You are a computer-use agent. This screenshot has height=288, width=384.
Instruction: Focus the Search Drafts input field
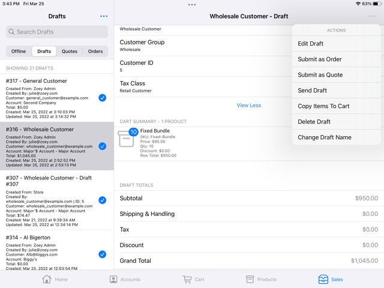click(x=57, y=32)
